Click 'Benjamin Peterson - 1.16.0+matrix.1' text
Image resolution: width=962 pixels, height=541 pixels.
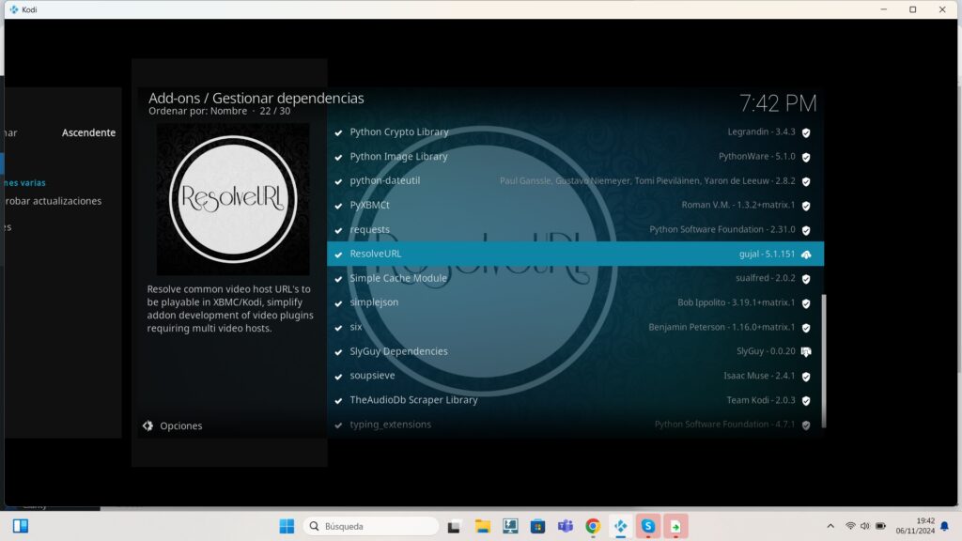point(721,327)
